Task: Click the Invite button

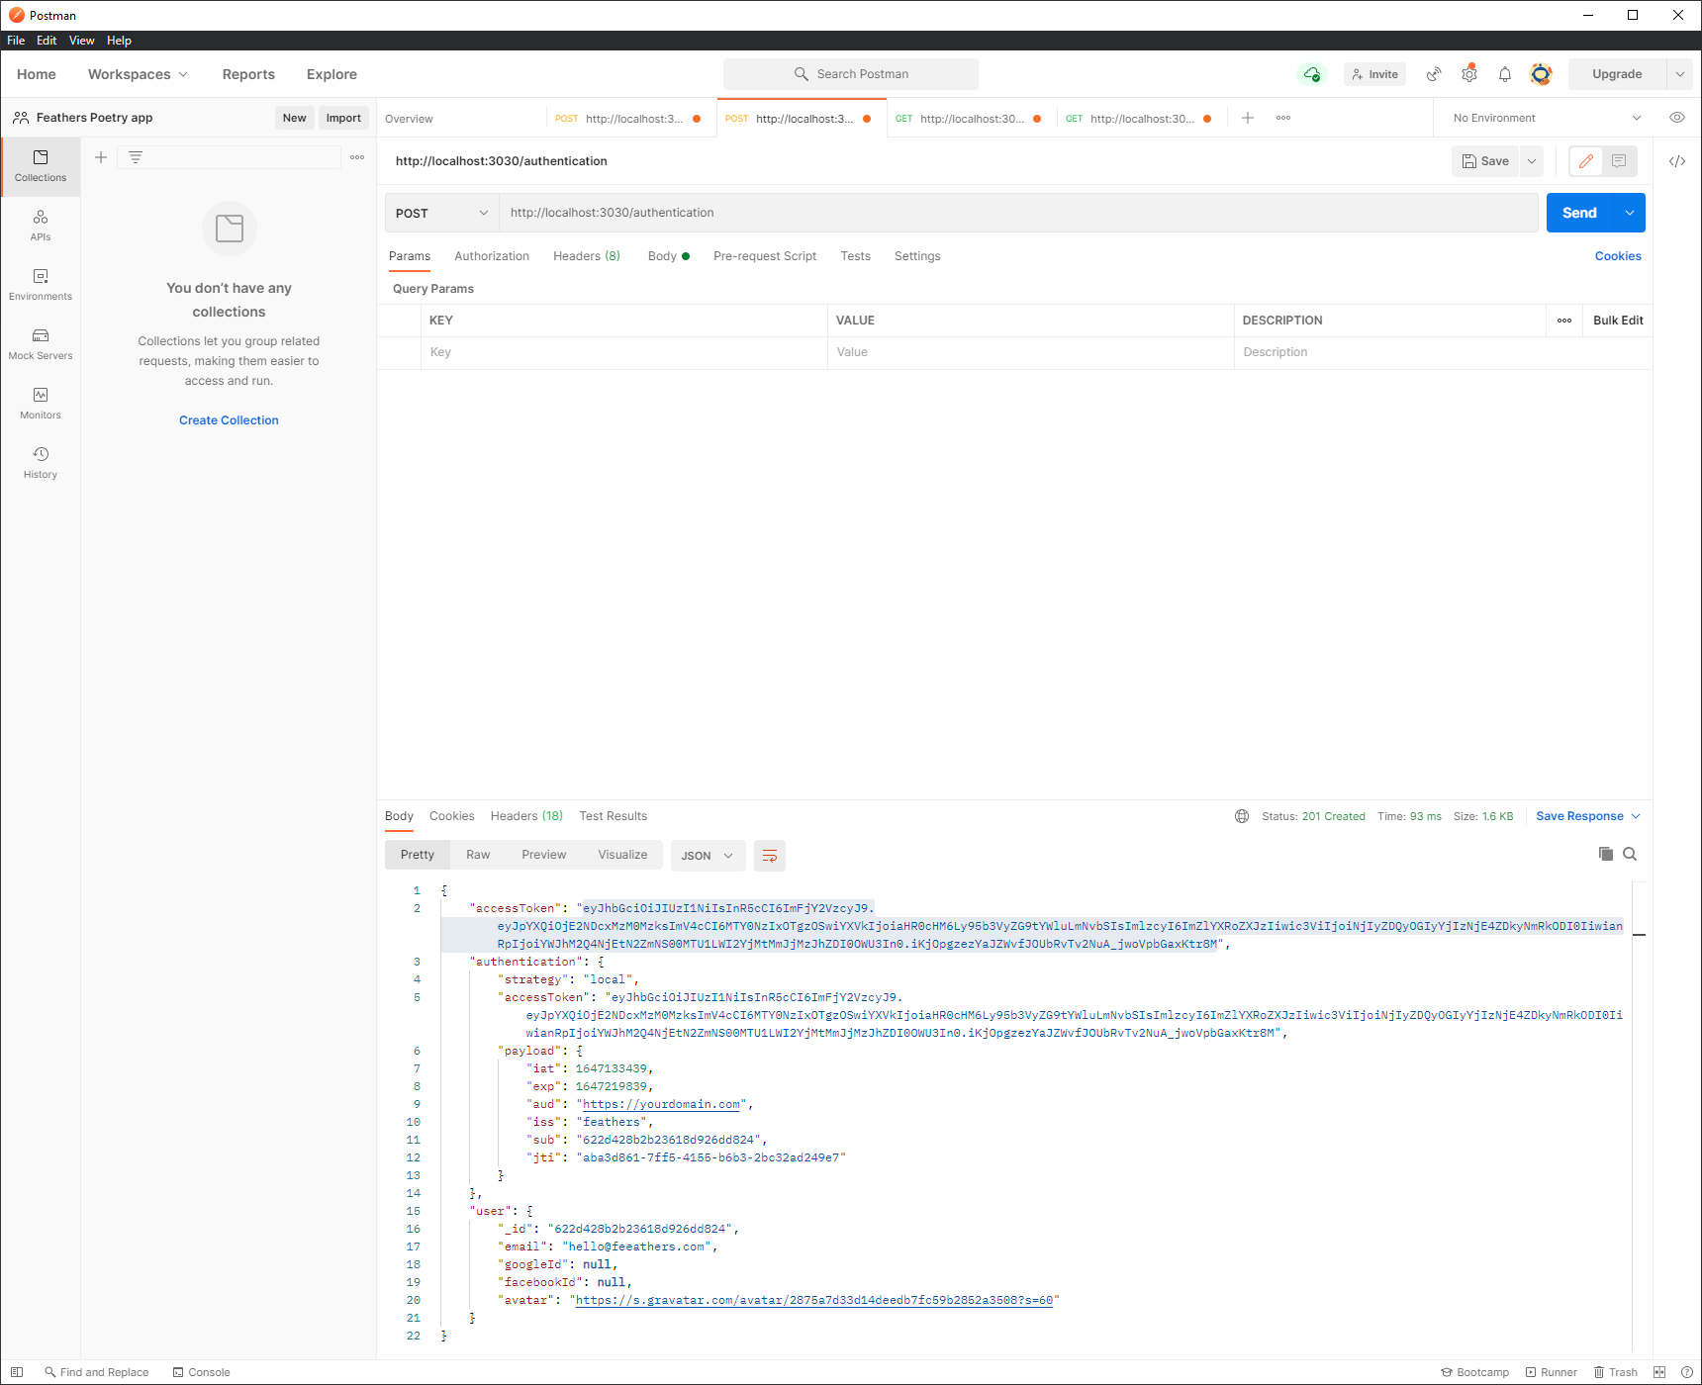Action: 1374,74
